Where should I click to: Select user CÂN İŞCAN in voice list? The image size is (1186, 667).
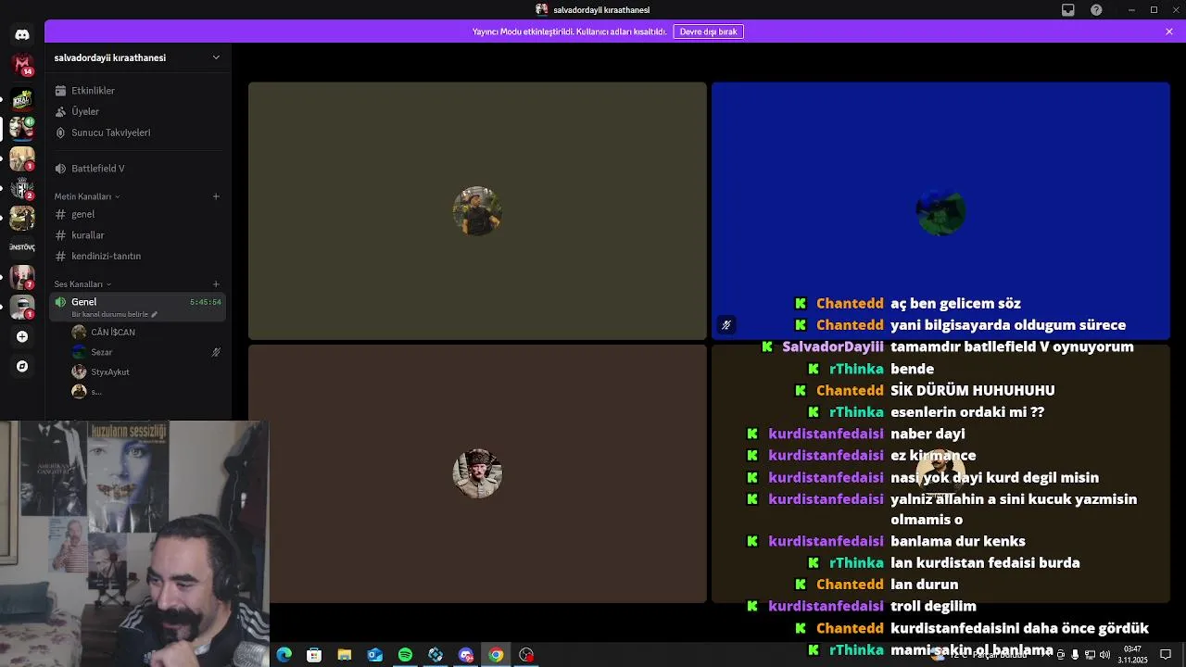(146, 333)
